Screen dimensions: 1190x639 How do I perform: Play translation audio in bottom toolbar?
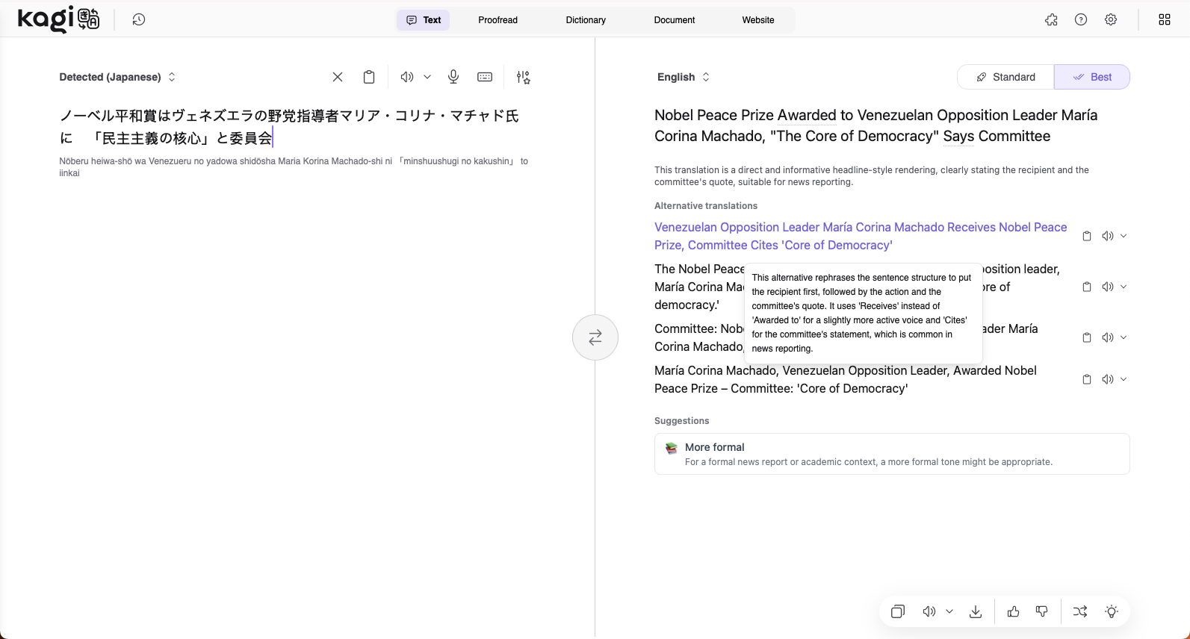point(929,611)
